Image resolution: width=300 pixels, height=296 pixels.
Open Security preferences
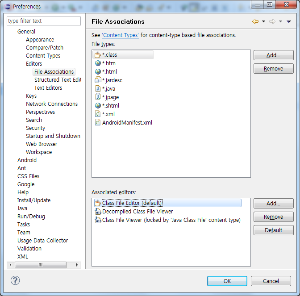pos(35,128)
